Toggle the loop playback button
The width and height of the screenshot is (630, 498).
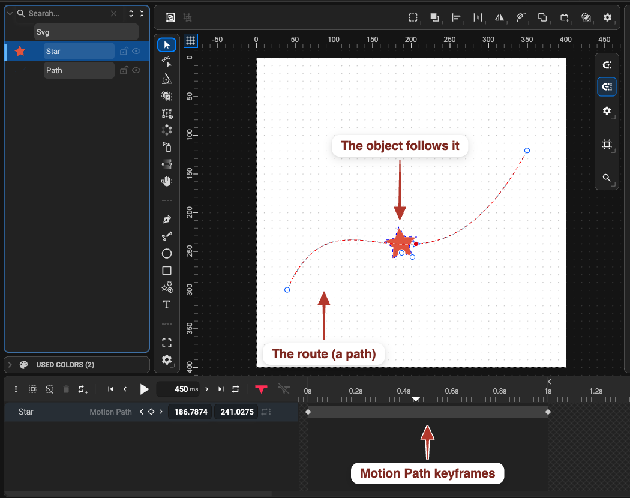235,389
